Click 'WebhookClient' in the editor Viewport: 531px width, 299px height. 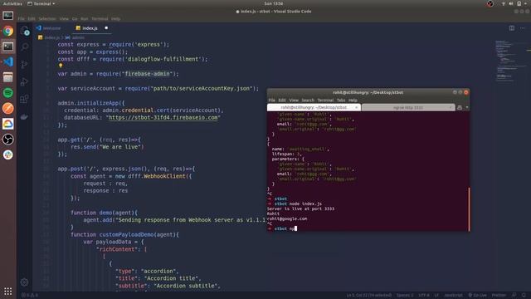[164, 176]
